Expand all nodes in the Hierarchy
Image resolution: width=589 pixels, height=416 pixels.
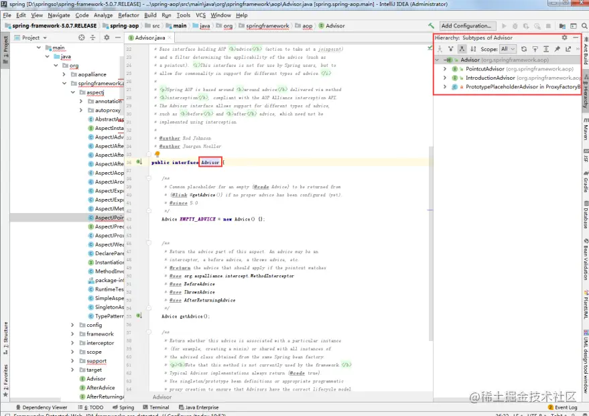click(x=546, y=49)
